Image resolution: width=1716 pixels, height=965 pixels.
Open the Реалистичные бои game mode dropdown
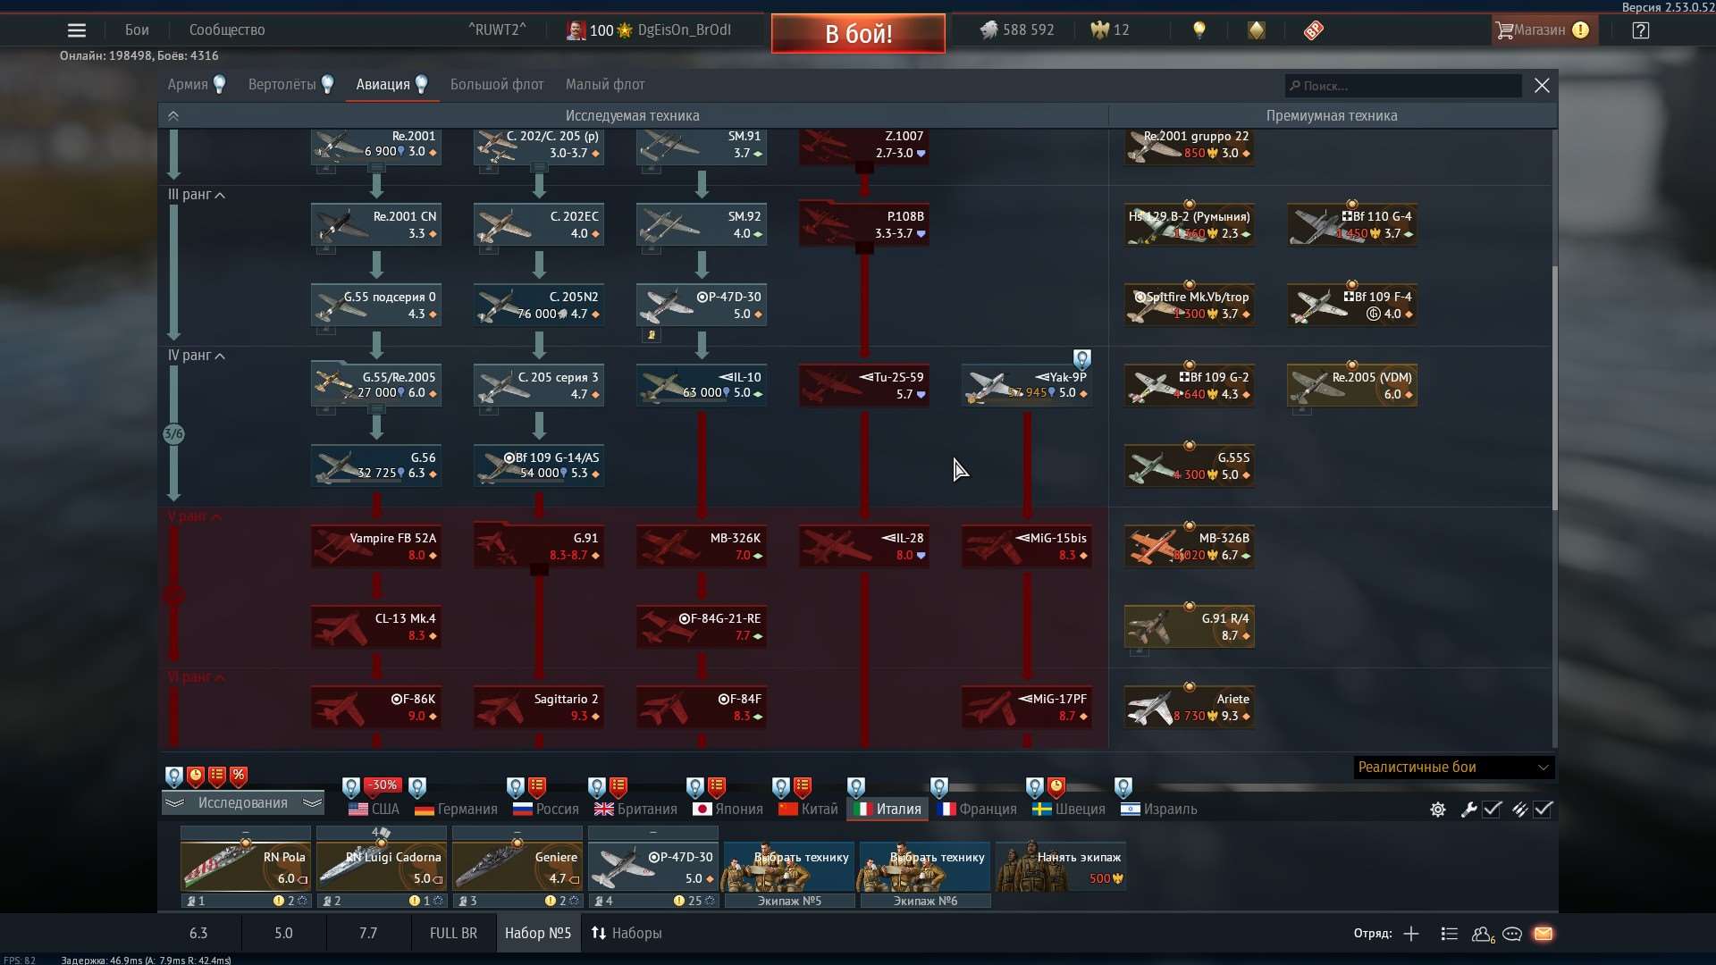pos(1453,768)
